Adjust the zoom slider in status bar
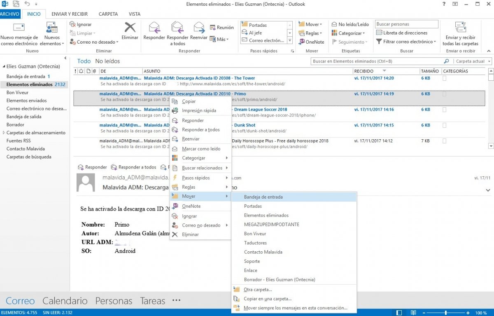This screenshot has width=494, height=316. [x=445, y=313]
